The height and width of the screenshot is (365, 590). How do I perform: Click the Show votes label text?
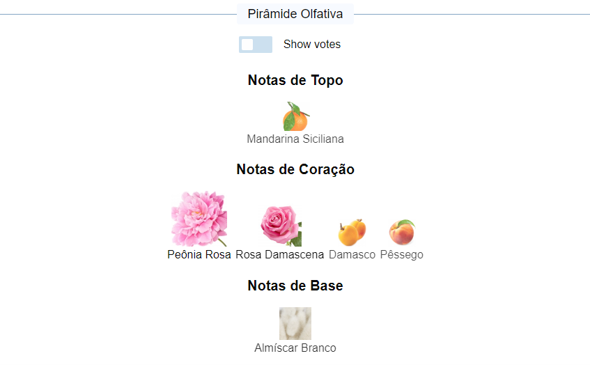tap(312, 45)
